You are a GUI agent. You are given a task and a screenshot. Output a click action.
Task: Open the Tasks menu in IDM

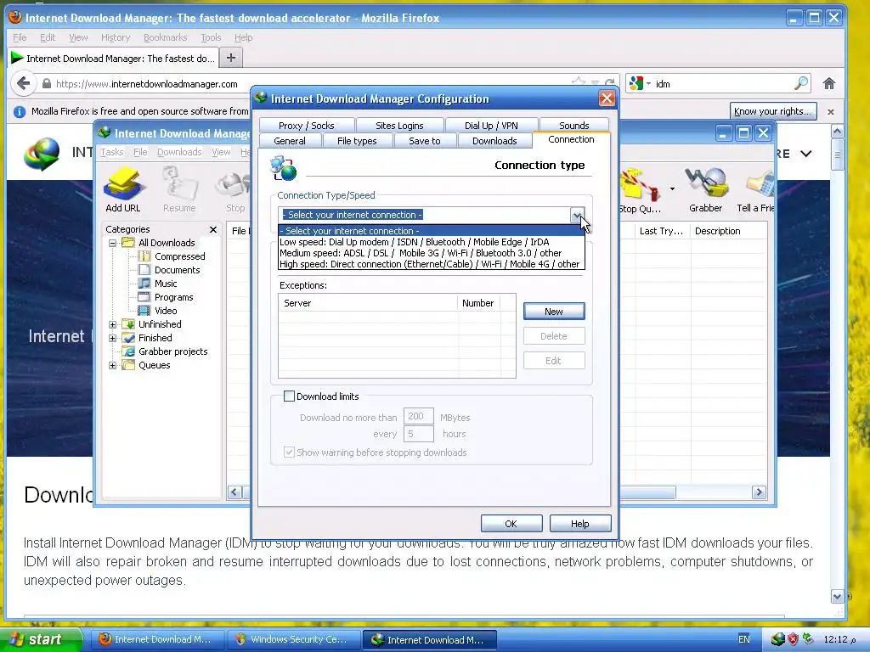tap(111, 152)
